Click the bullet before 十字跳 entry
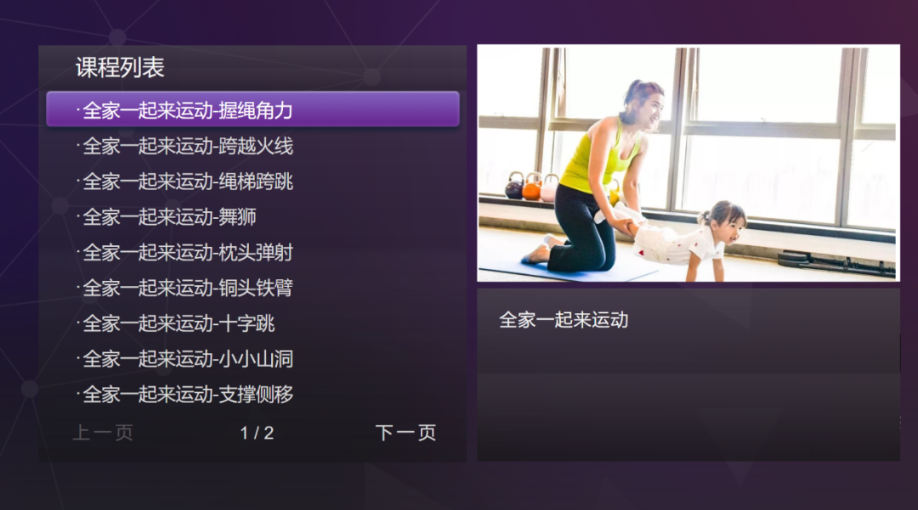Image resolution: width=918 pixels, height=510 pixels. click(78, 322)
